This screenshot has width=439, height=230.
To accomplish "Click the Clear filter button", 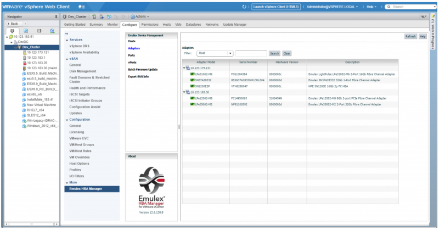I will 286,53.
